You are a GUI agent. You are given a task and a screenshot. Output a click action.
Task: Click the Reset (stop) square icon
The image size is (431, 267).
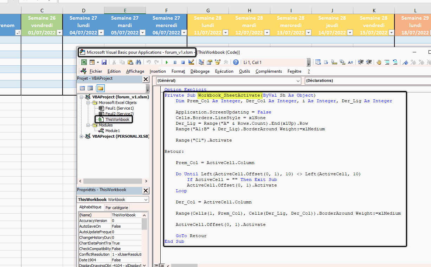[183, 62]
